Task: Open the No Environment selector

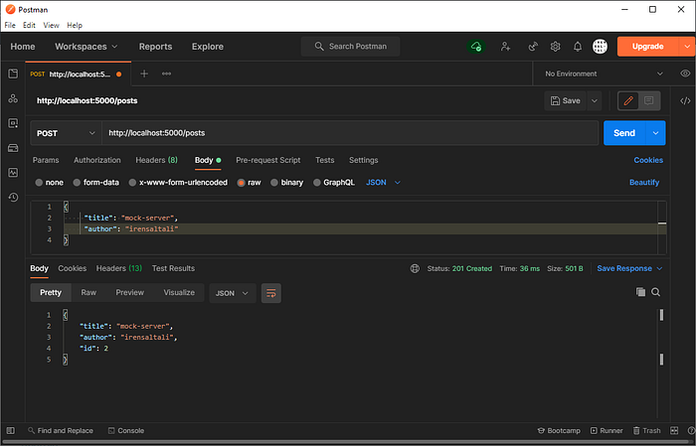Action: [x=604, y=74]
